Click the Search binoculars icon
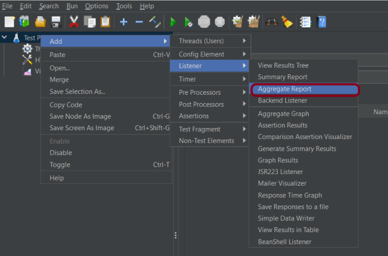Image resolution: width=388 pixels, height=256 pixels. tap(271, 22)
